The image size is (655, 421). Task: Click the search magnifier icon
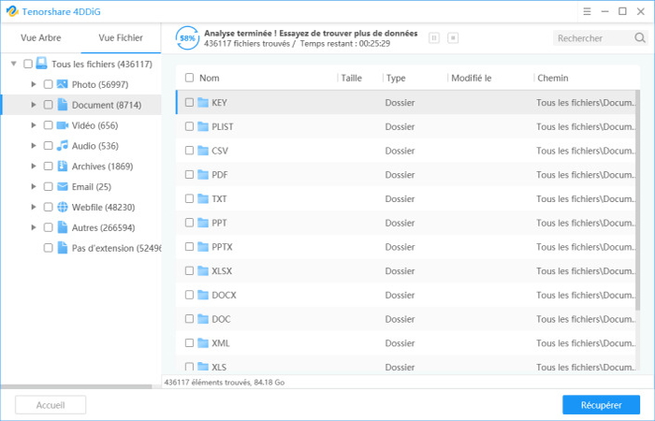[640, 38]
